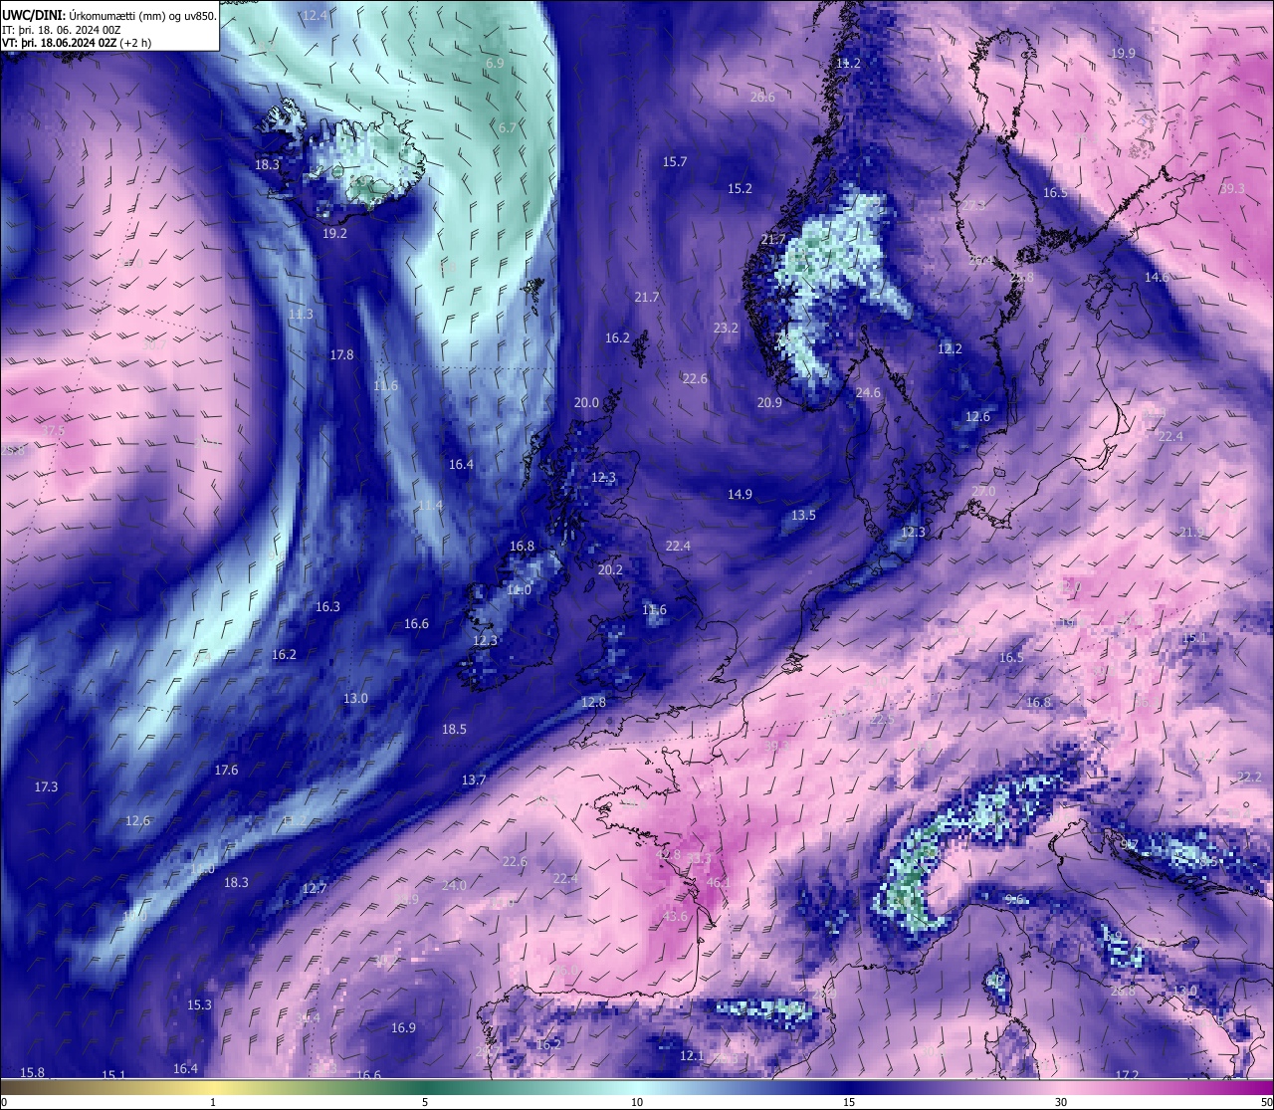Screen dimensions: 1274x1110
Task: Click the 5 tick on color scale
Action: pos(425,1102)
